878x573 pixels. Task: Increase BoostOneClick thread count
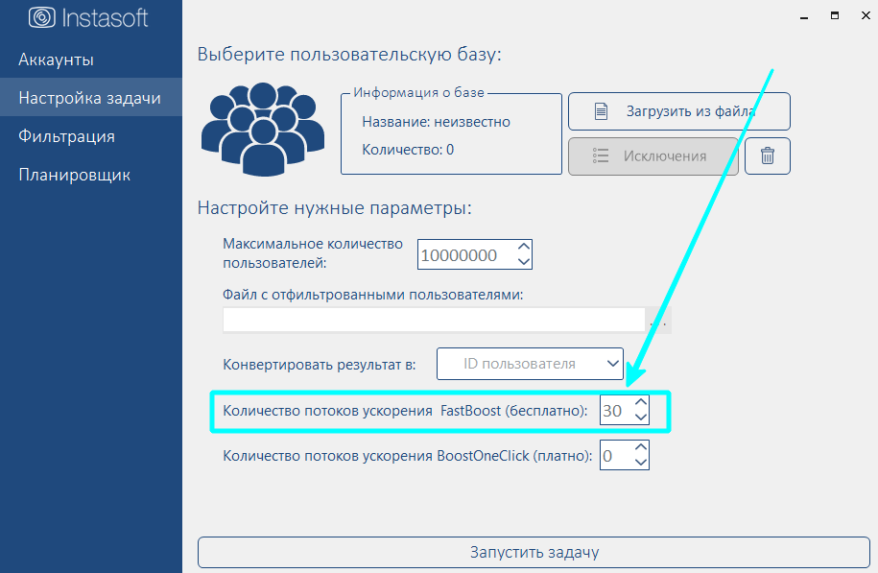click(x=641, y=447)
